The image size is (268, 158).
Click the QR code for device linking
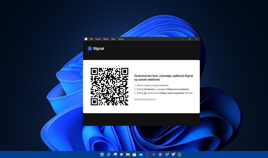109,86
